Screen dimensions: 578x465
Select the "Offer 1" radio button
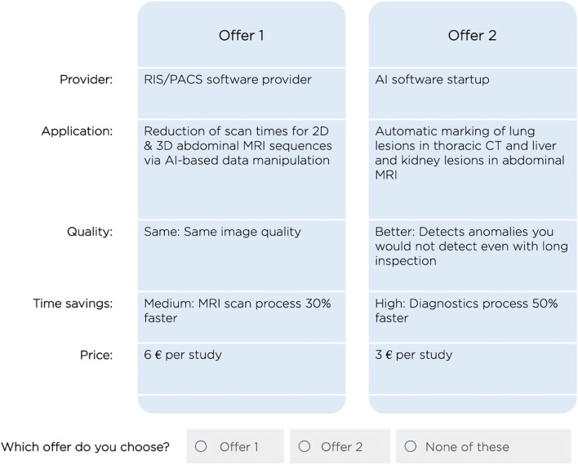[x=202, y=446]
